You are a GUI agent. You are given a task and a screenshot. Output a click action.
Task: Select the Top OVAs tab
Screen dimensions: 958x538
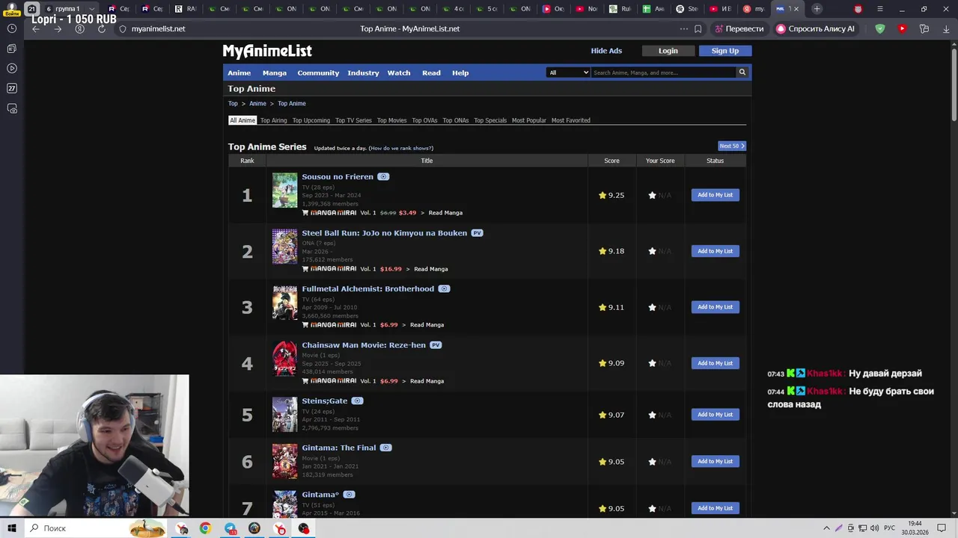pos(424,120)
